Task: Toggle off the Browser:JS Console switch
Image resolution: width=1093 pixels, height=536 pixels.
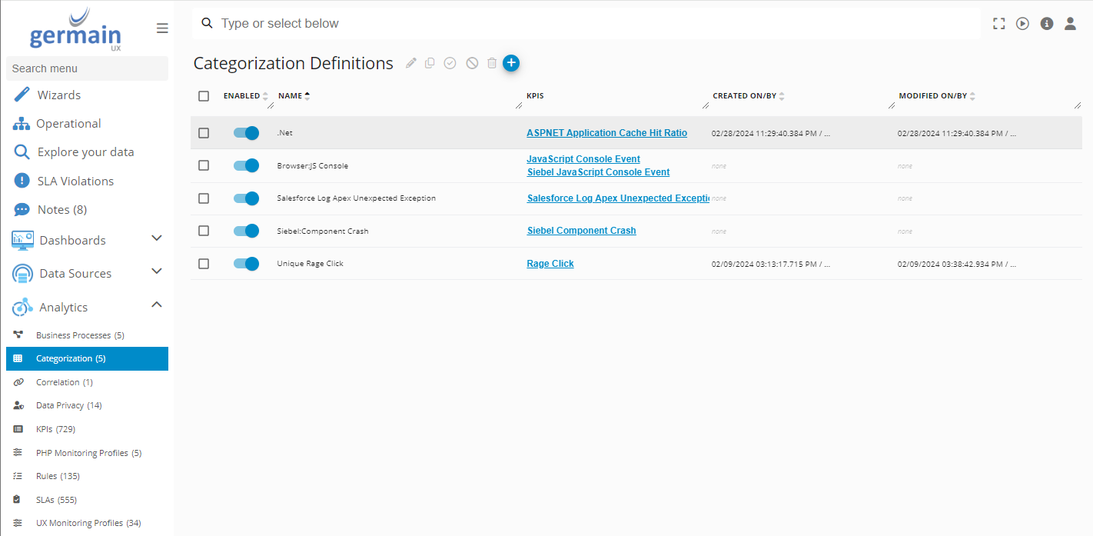Action: pyautogui.click(x=246, y=165)
